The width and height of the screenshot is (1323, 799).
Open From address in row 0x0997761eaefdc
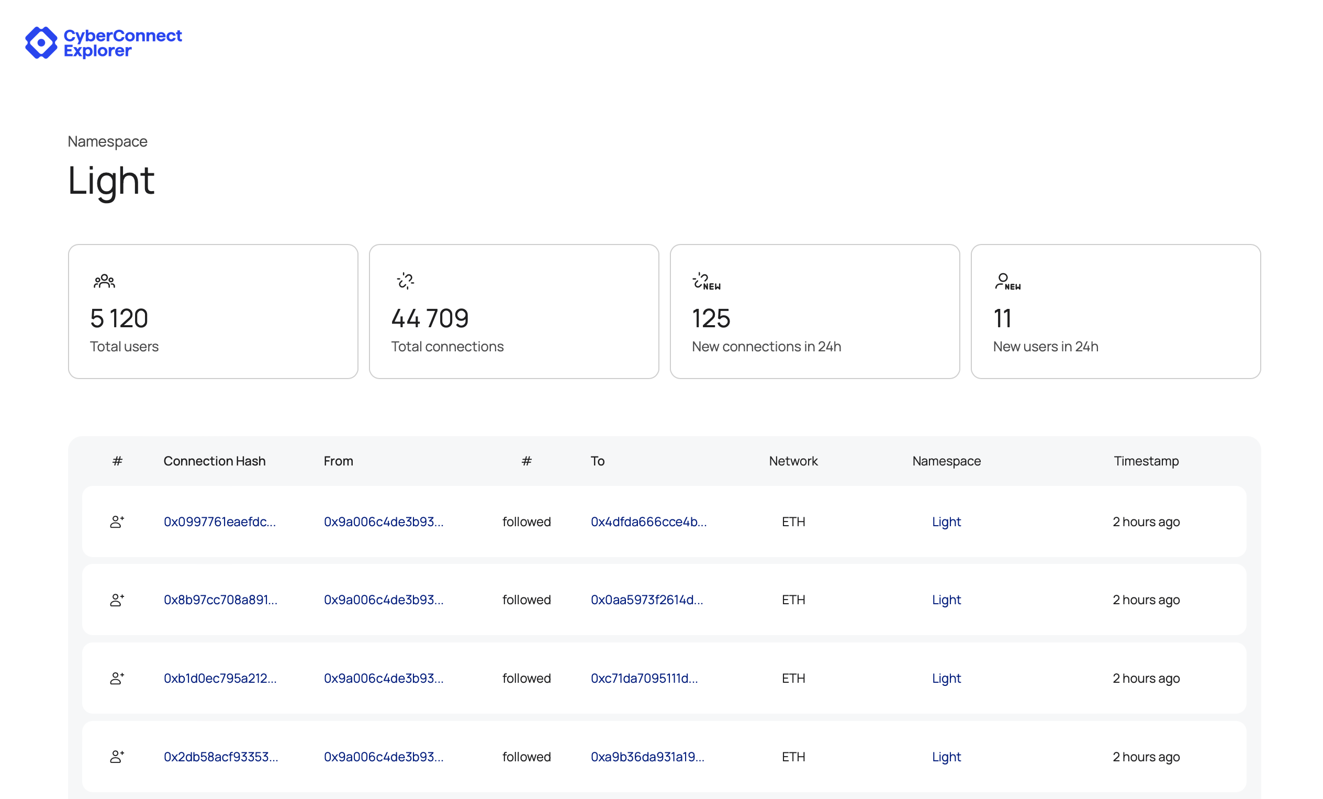pyautogui.click(x=384, y=521)
